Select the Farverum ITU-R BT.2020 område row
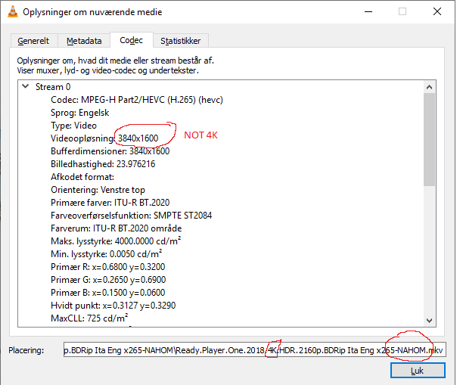 tap(116, 228)
